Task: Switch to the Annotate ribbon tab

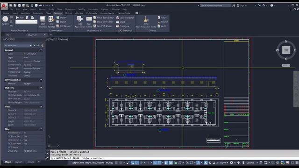Action: [25, 14]
